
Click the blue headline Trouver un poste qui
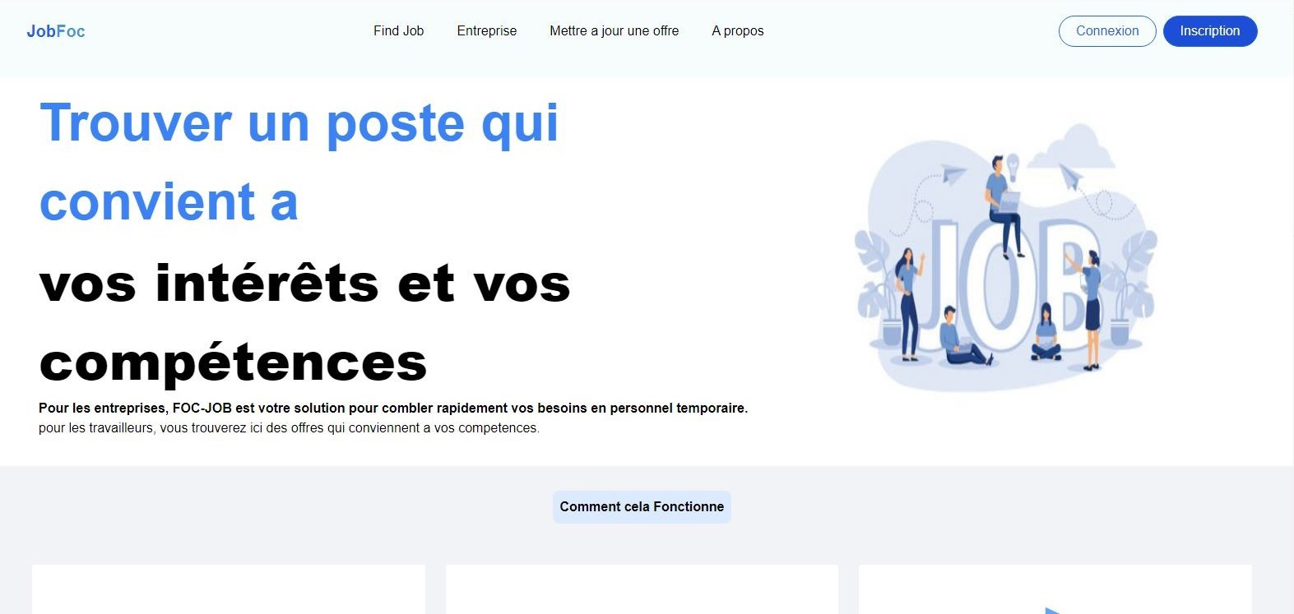(x=299, y=123)
